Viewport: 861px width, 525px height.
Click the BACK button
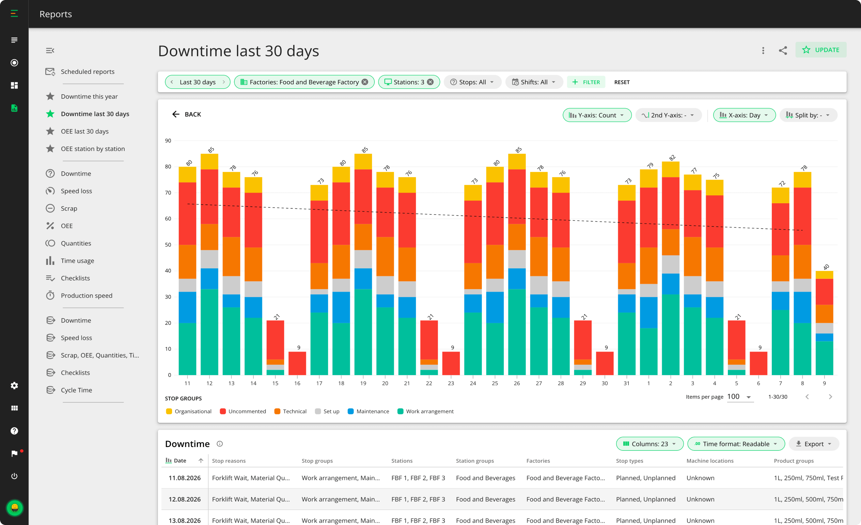coord(187,114)
